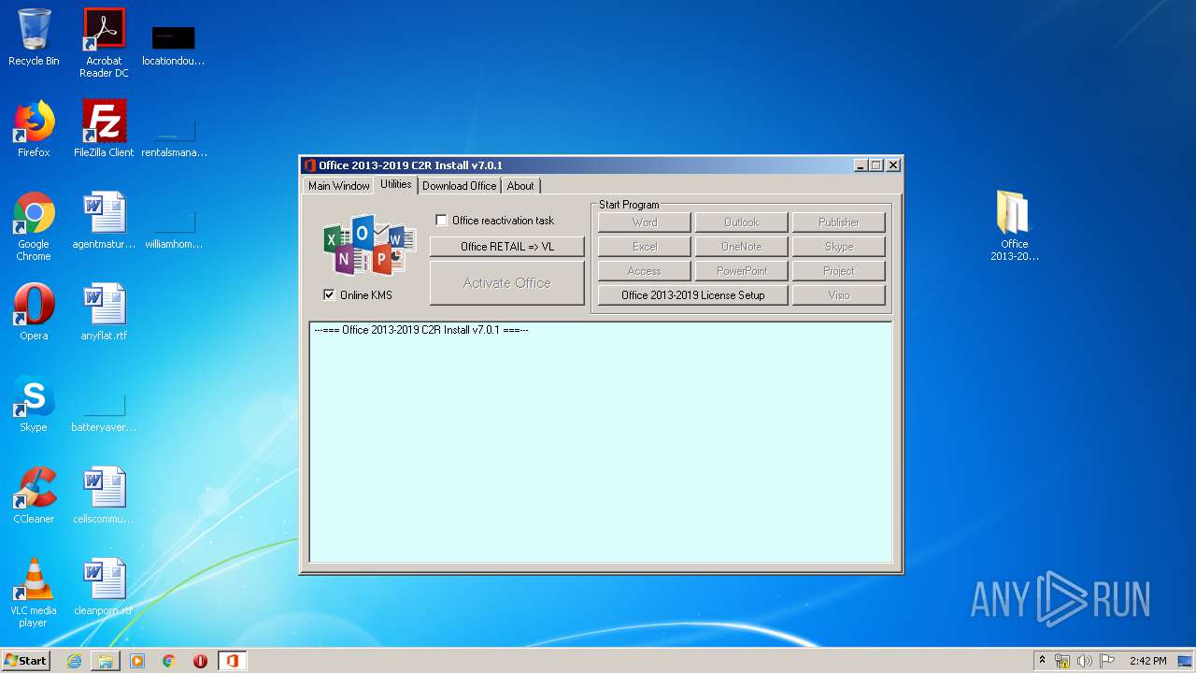Open the About tab
Image resolution: width=1196 pixels, height=673 pixels.
520,186
